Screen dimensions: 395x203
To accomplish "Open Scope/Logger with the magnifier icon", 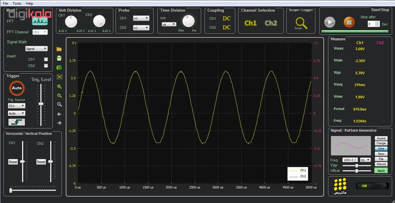I will (x=300, y=23).
